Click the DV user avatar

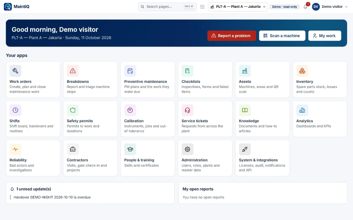[316, 7]
